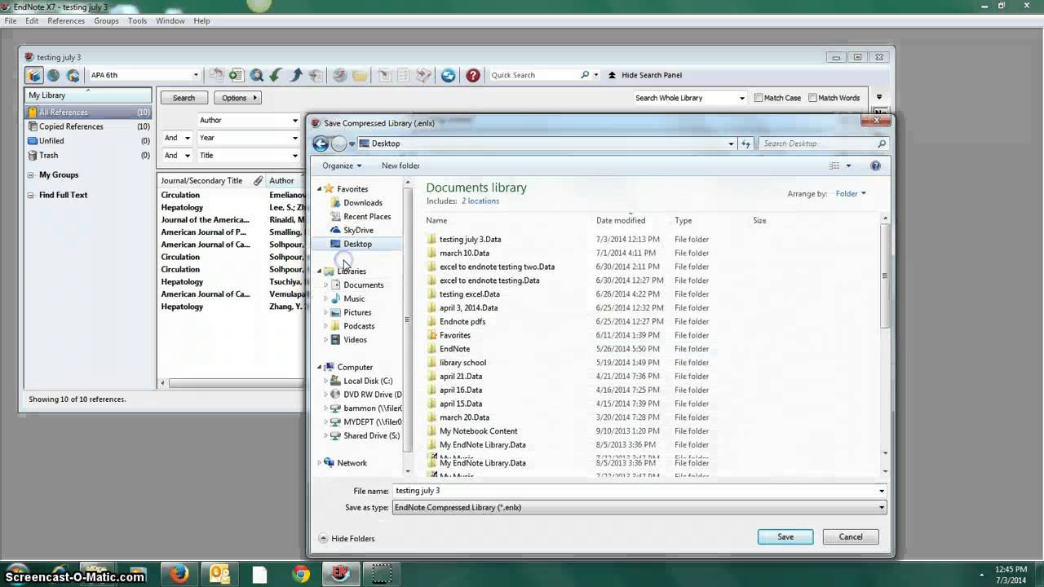Collapse My Groups section in EndNote

point(31,175)
